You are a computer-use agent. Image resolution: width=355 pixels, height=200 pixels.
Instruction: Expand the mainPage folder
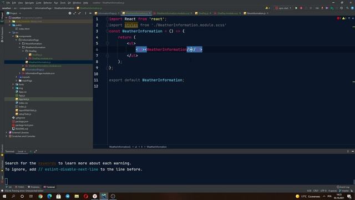point(17,81)
